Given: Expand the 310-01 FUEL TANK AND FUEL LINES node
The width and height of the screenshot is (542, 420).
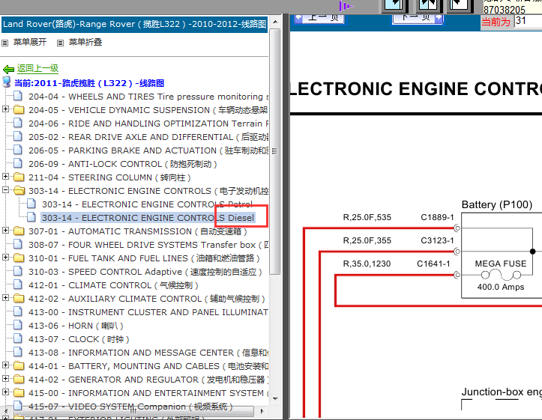Looking at the screenshot, I should pos(5,257).
